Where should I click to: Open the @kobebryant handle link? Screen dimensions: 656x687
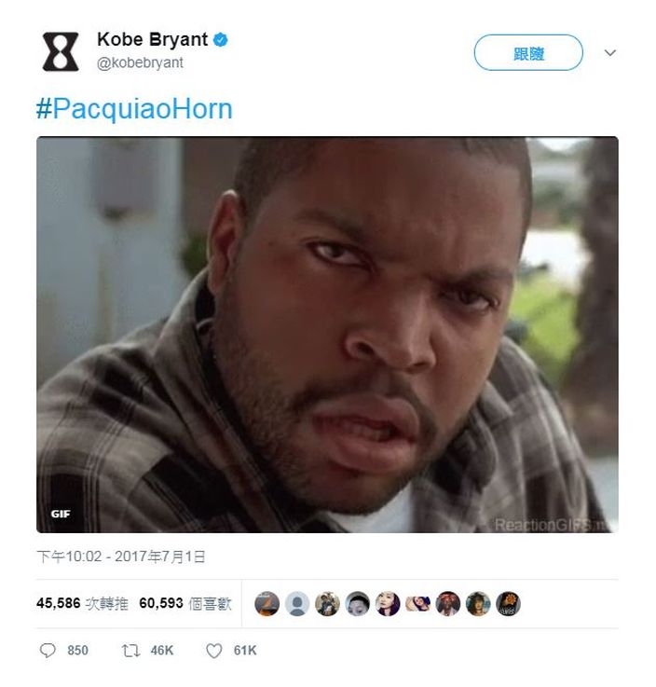point(140,63)
